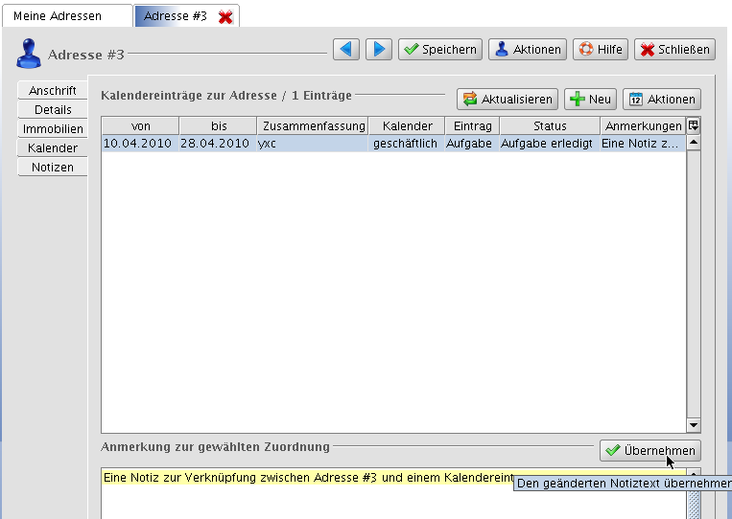Screen dimensions: 732x519
Task: Click the Aufgabe erledigt status cell
Action: 550,143
